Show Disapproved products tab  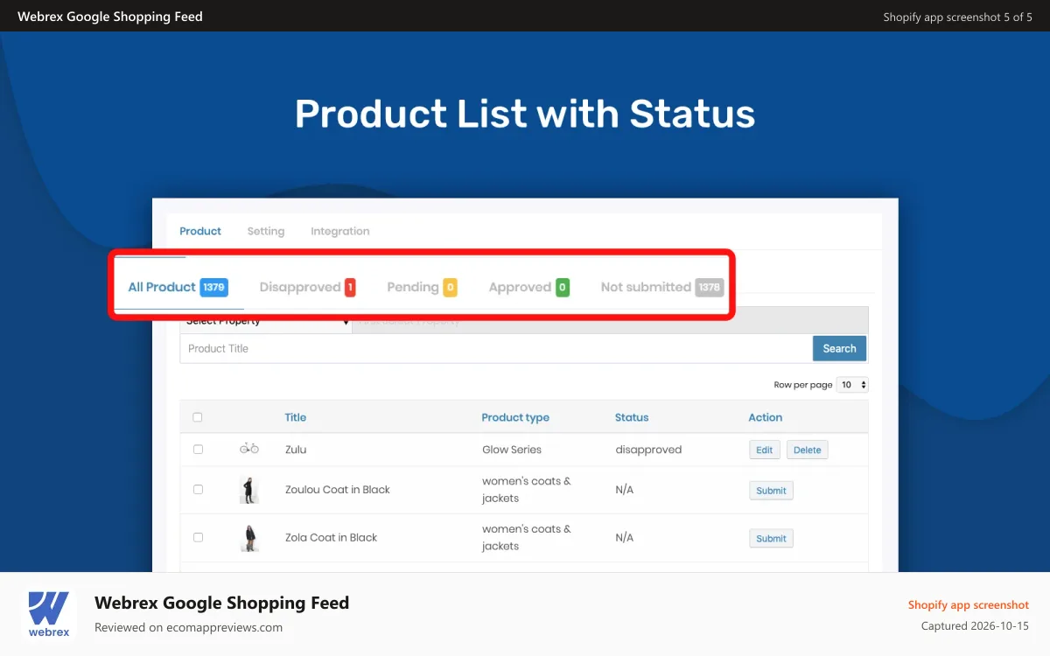tap(308, 287)
